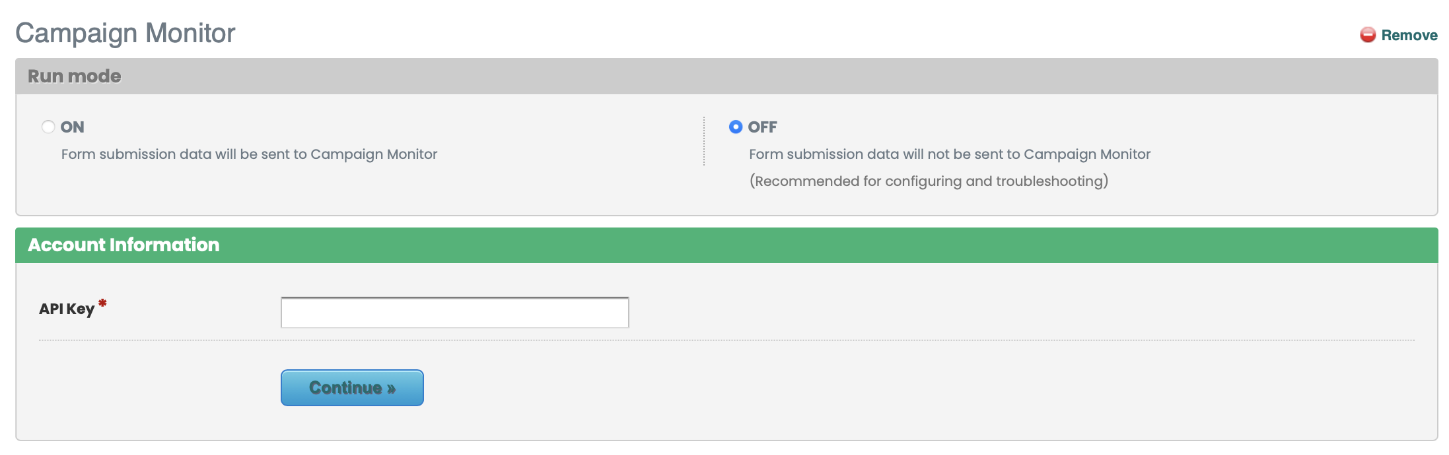Click the red Remove minus icon
Image resolution: width=1449 pixels, height=455 pixels.
click(1367, 35)
